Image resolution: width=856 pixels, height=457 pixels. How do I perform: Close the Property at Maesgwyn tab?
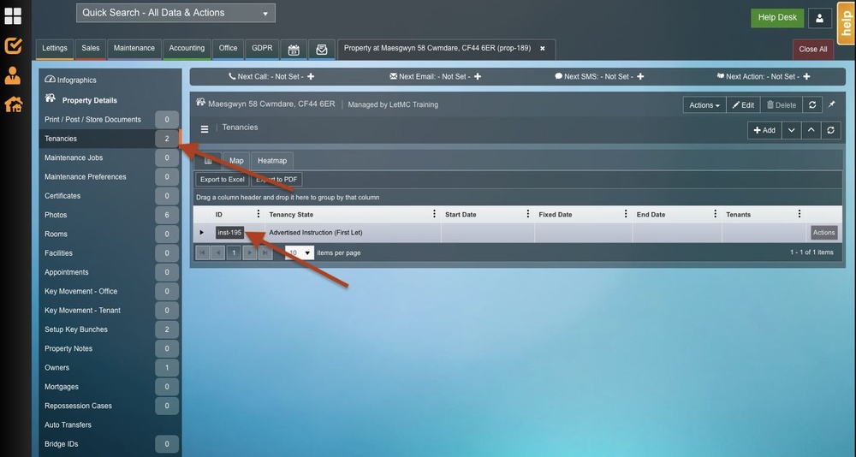[543, 49]
